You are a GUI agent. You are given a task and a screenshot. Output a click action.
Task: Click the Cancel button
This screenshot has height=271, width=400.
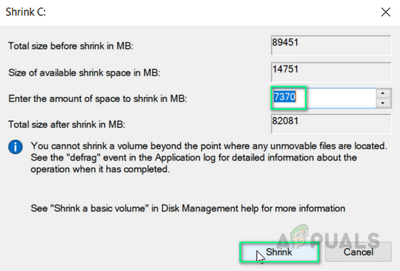[x=358, y=252]
